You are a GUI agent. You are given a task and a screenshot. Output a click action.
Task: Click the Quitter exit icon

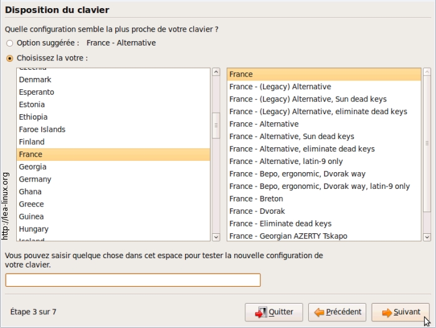[x=260, y=312]
